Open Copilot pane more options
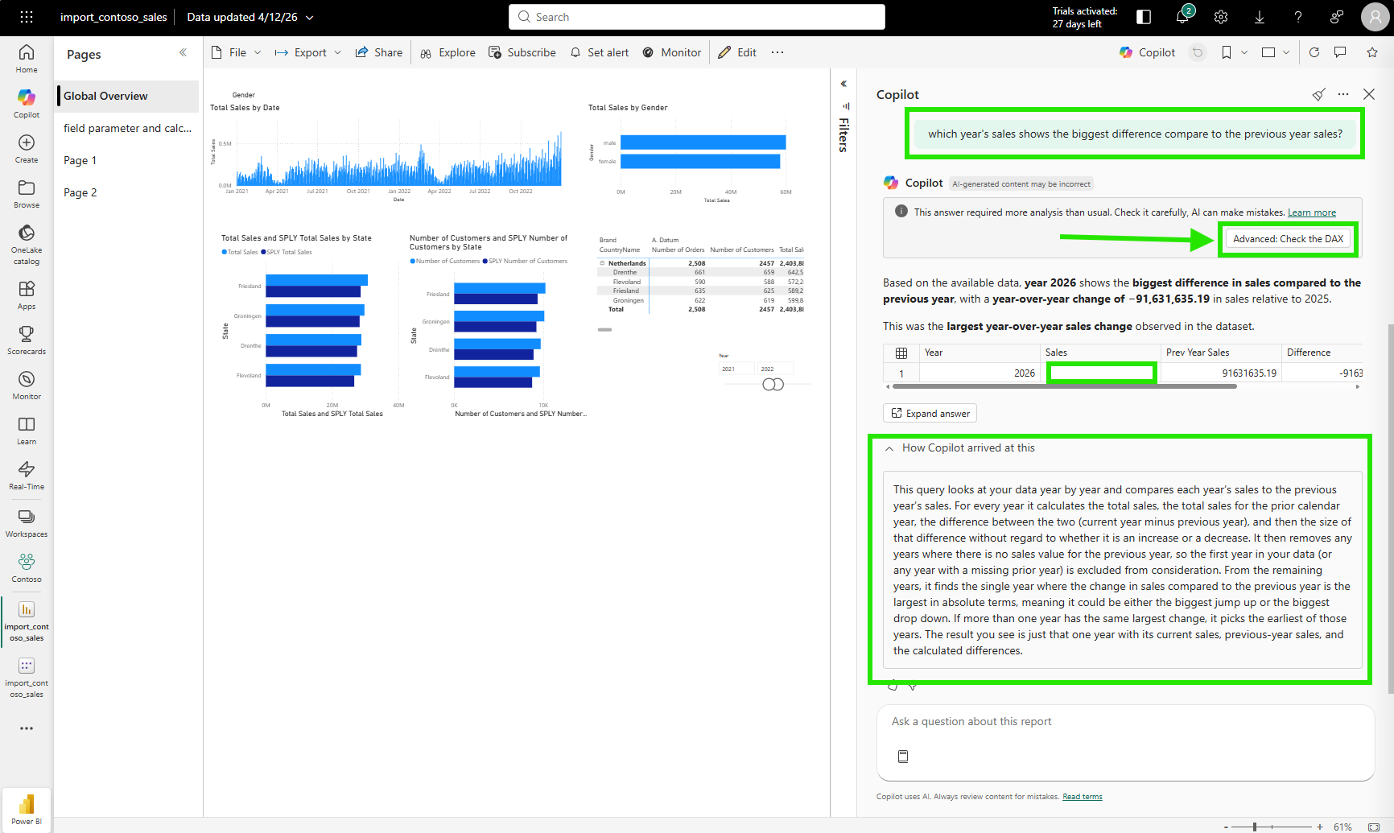Image resolution: width=1394 pixels, height=833 pixels. click(x=1343, y=94)
